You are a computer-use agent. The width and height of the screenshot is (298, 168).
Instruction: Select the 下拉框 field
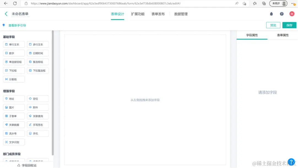pyautogui.click(x=14, y=71)
